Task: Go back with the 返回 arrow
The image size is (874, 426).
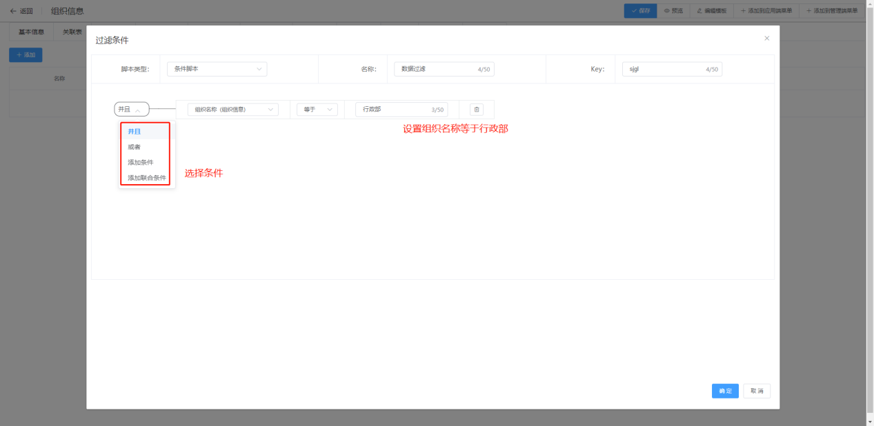Action: click(21, 11)
